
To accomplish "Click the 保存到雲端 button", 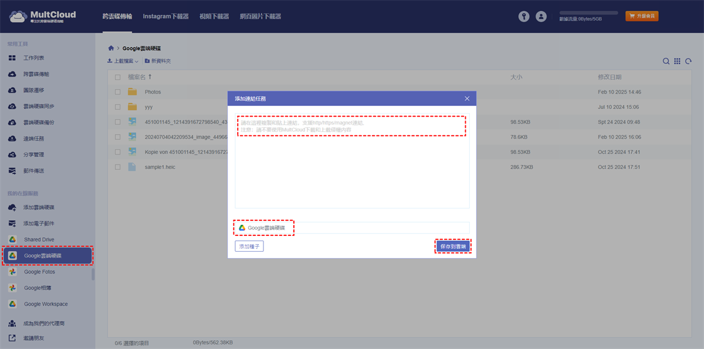I will [x=453, y=247].
